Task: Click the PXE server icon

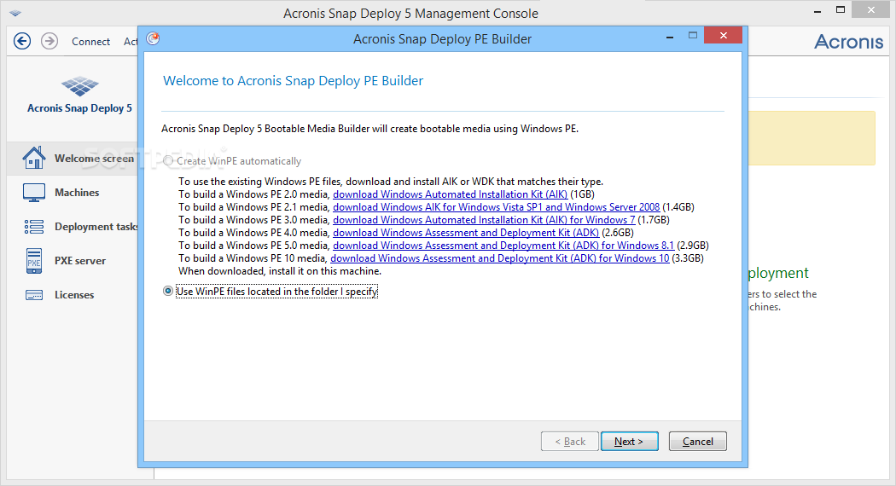Action: click(34, 261)
